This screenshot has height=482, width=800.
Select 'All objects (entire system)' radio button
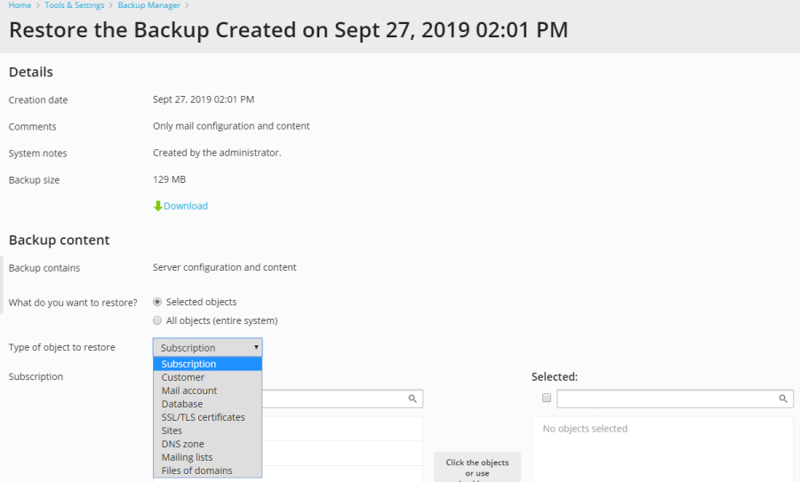click(157, 320)
